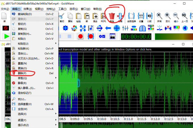Image resolution: width=193 pixels, height=128 pixels.
Task: Click the black stop icon with red circle
Action: pyautogui.click(x=6, y=28)
